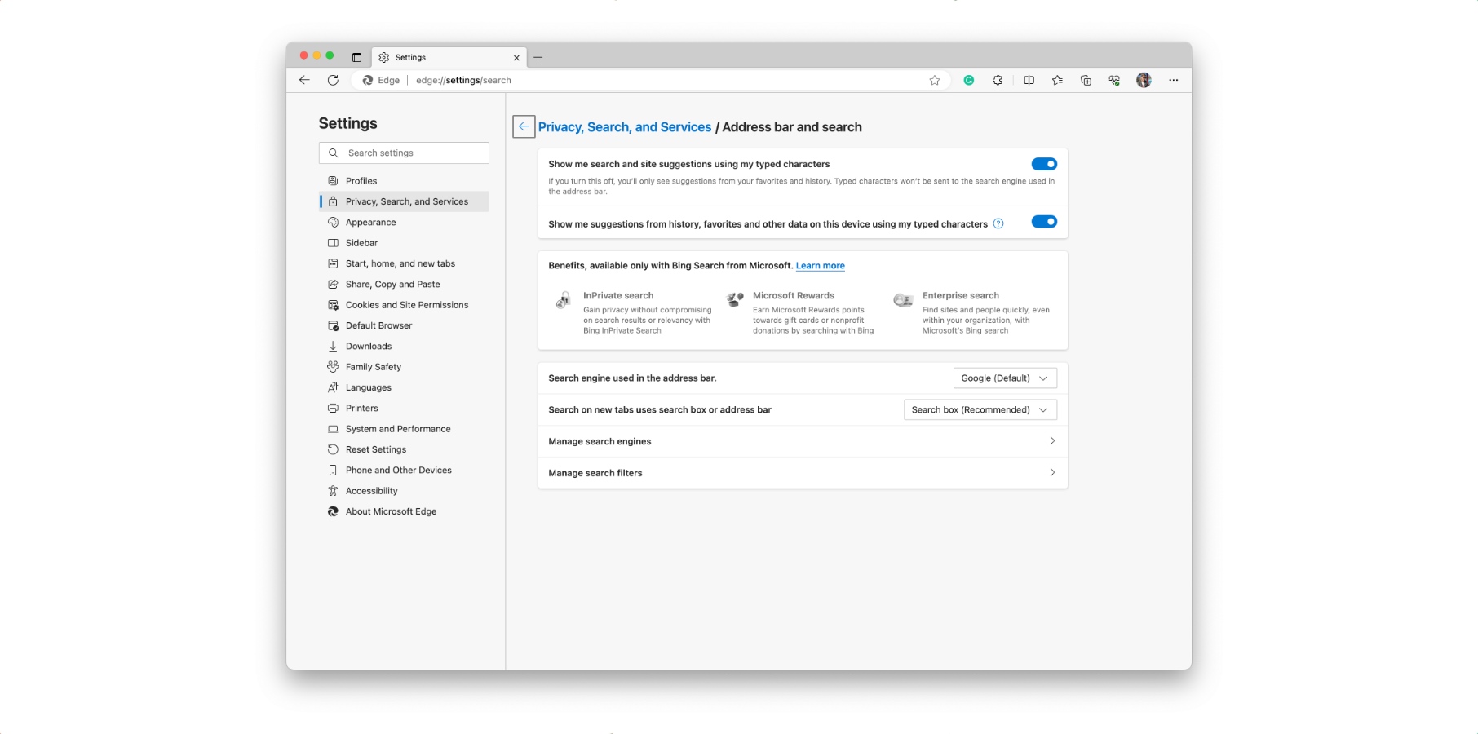Open the Extensions puzzle icon
1478x734 pixels.
(998, 80)
